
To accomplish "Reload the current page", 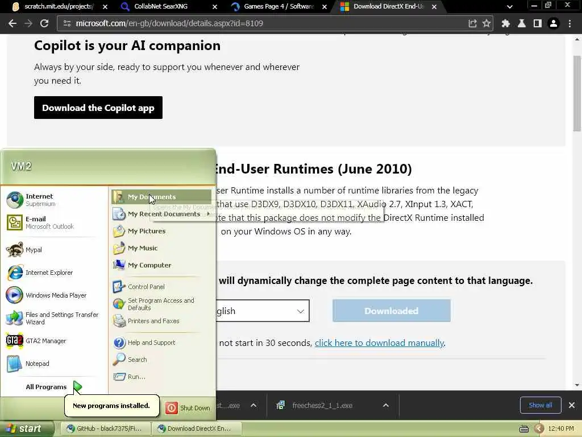I will 44,23.
